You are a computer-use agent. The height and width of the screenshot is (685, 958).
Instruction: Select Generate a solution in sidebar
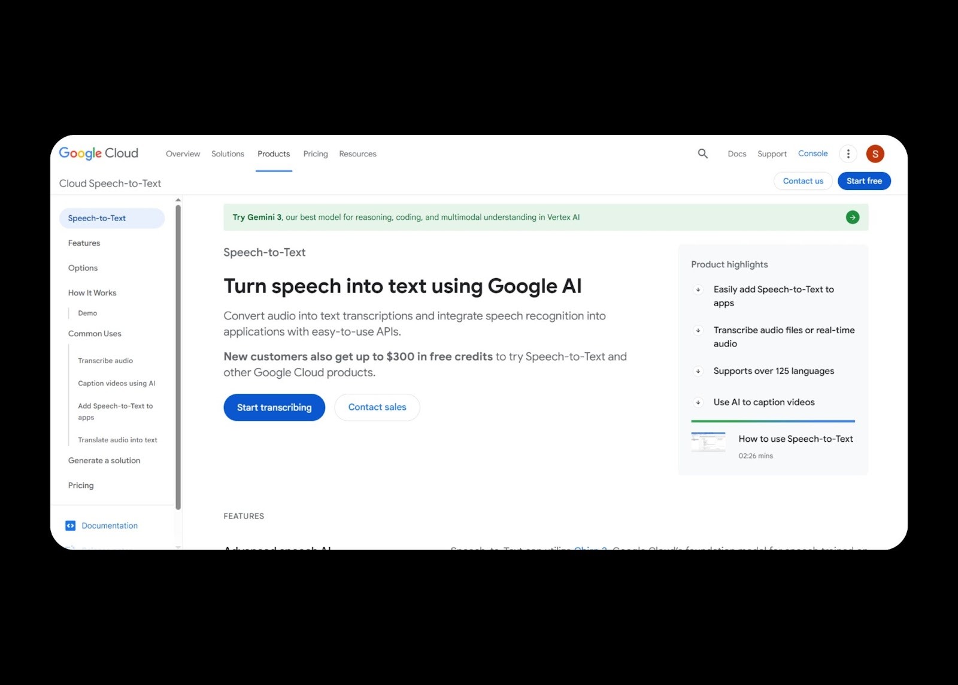pos(104,461)
